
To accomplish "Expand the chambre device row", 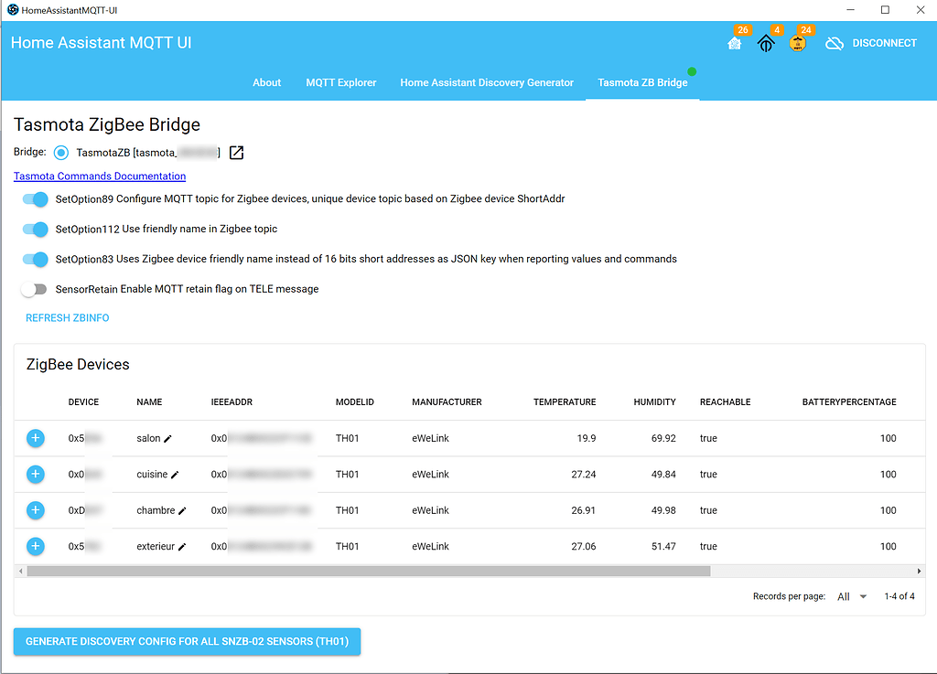I will point(36,509).
